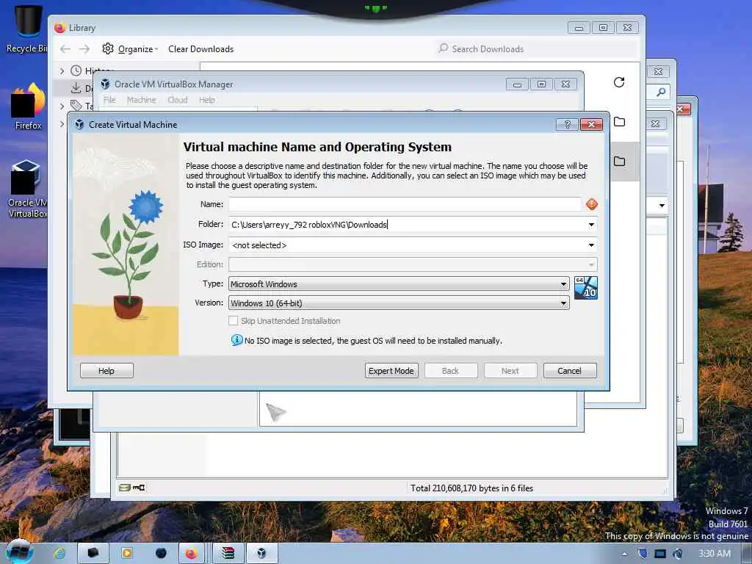This screenshot has height=564, width=752.
Task: Open Recycle Bin desktop icon
Action: (27, 29)
